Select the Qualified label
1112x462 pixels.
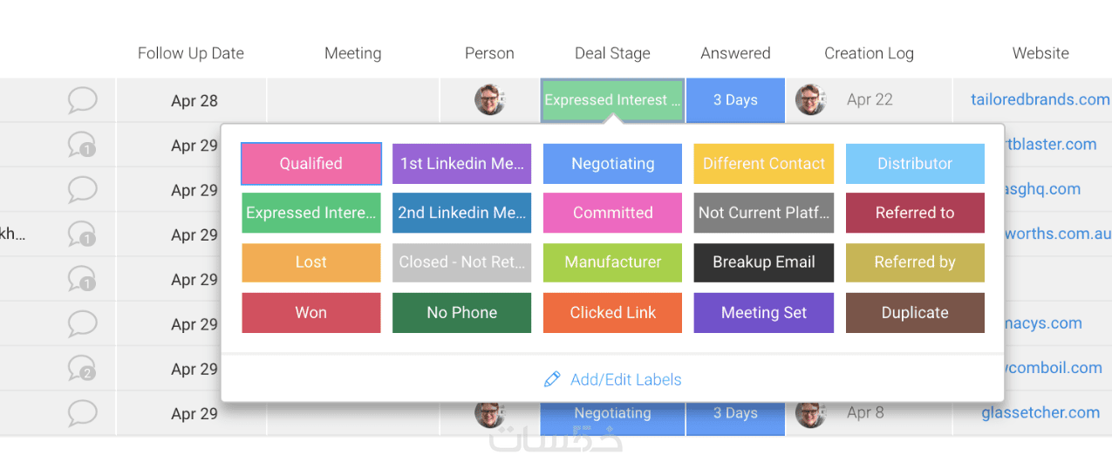pyautogui.click(x=311, y=164)
